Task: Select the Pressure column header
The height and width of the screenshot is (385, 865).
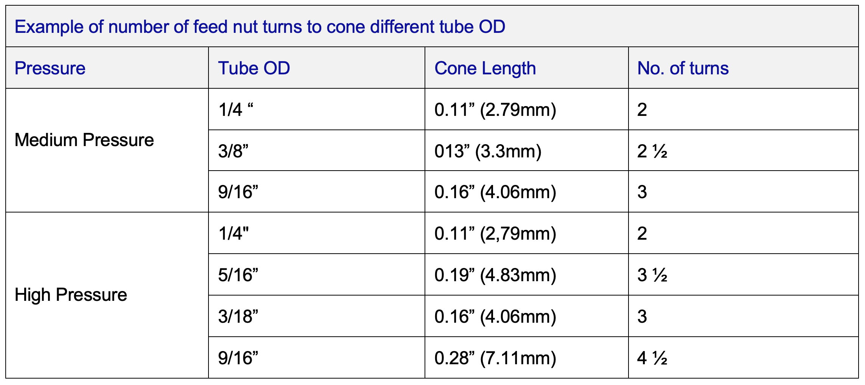Action: [50, 68]
